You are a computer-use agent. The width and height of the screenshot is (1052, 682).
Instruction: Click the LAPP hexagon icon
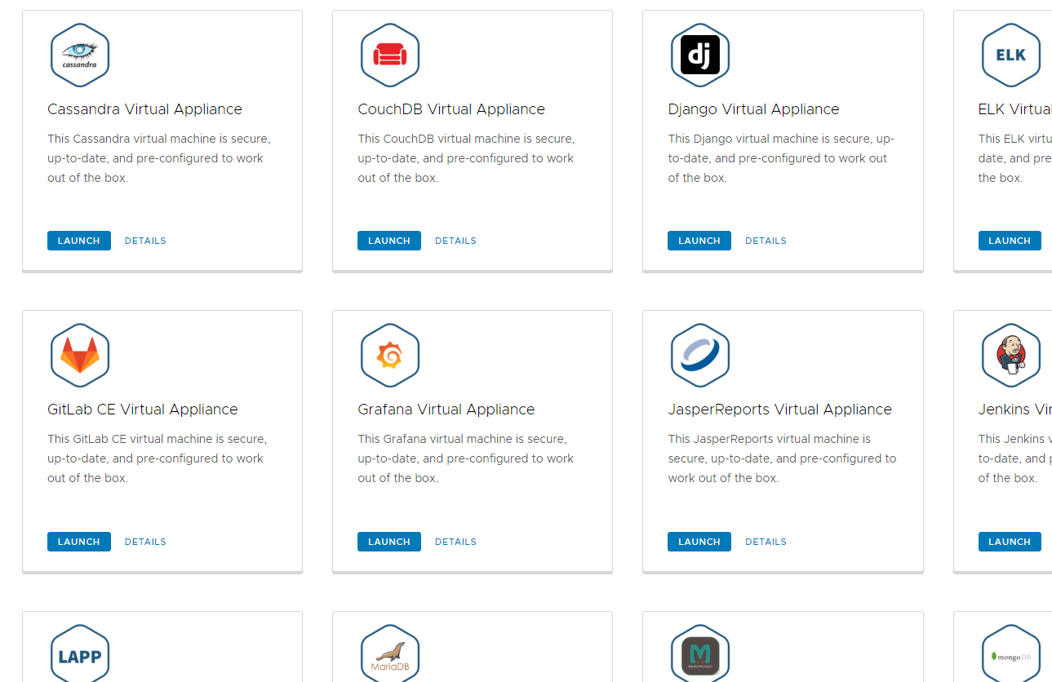(80, 653)
